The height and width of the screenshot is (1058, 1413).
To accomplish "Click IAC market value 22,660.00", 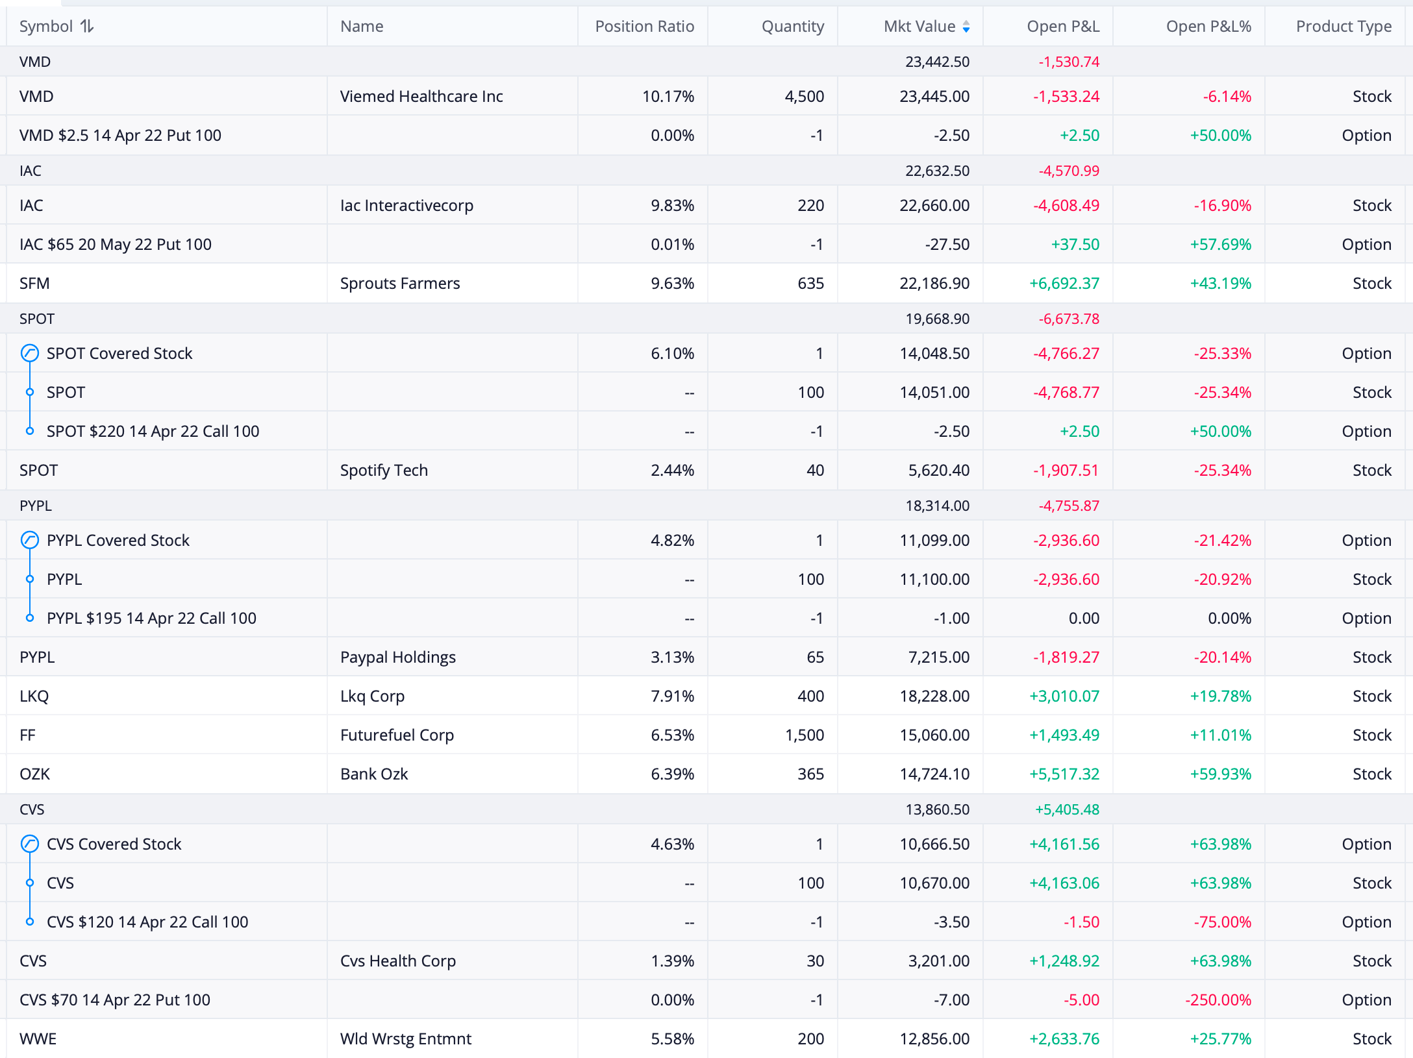I will tap(934, 206).
